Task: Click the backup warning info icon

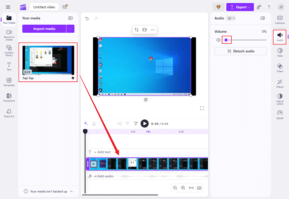Action: (x=26, y=191)
